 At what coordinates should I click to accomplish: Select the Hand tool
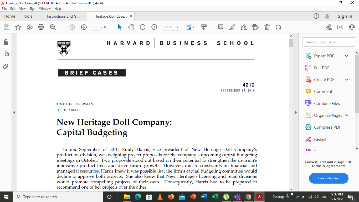131,27
